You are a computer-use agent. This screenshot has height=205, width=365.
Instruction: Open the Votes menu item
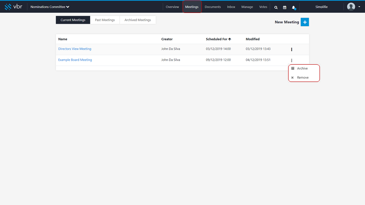point(263,7)
